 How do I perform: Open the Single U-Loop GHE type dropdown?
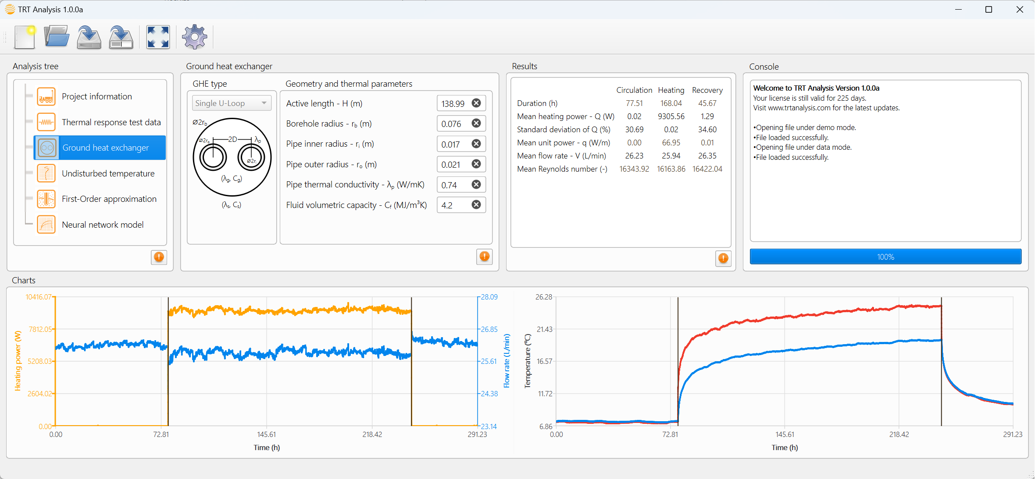232,103
